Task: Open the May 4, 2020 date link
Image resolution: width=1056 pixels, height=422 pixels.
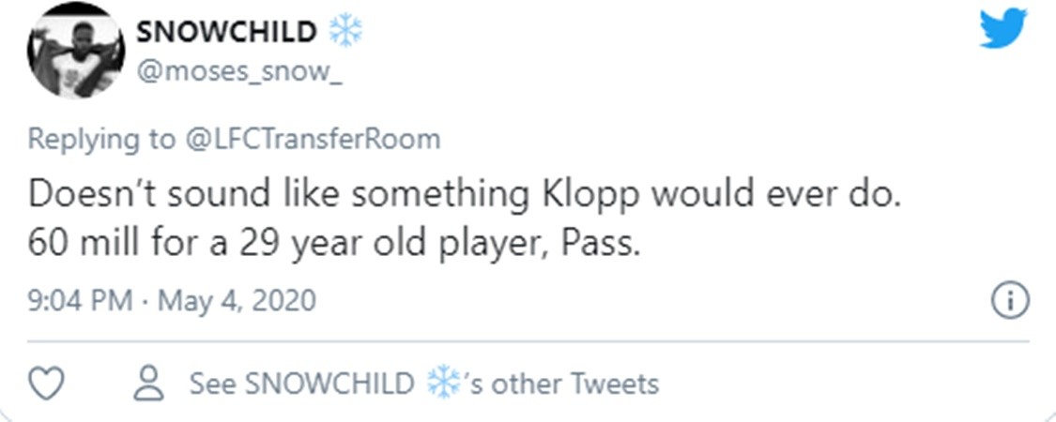Action: [236, 302]
